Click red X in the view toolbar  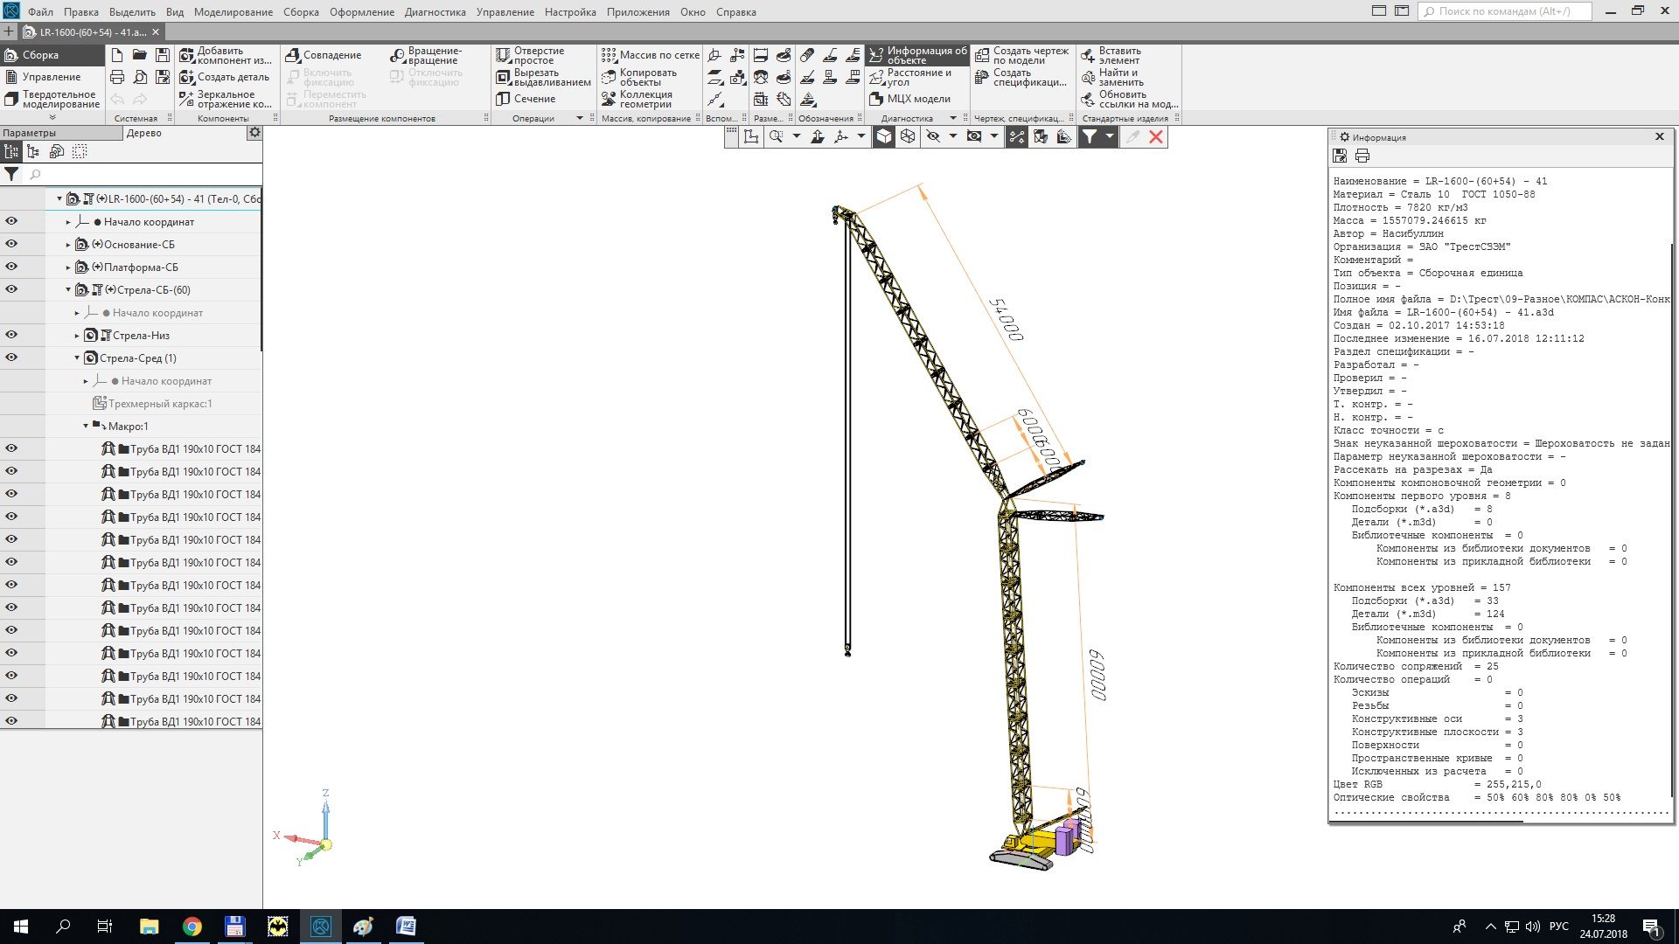click(x=1156, y=136)
